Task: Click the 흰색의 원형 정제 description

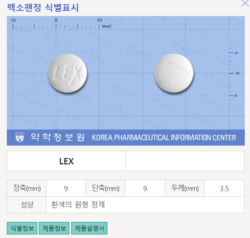Action: click(x=78, y=204)
